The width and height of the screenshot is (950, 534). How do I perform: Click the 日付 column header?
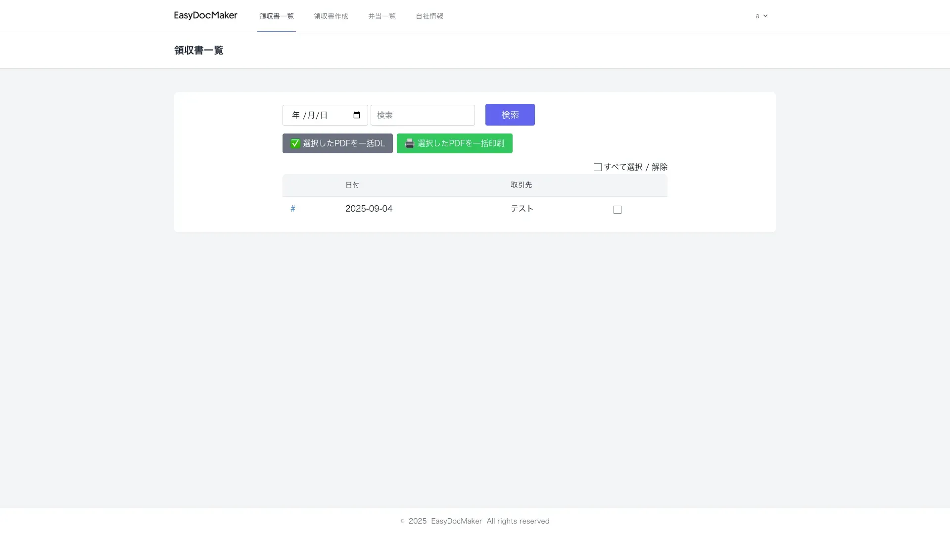click(x=352, y=185)
